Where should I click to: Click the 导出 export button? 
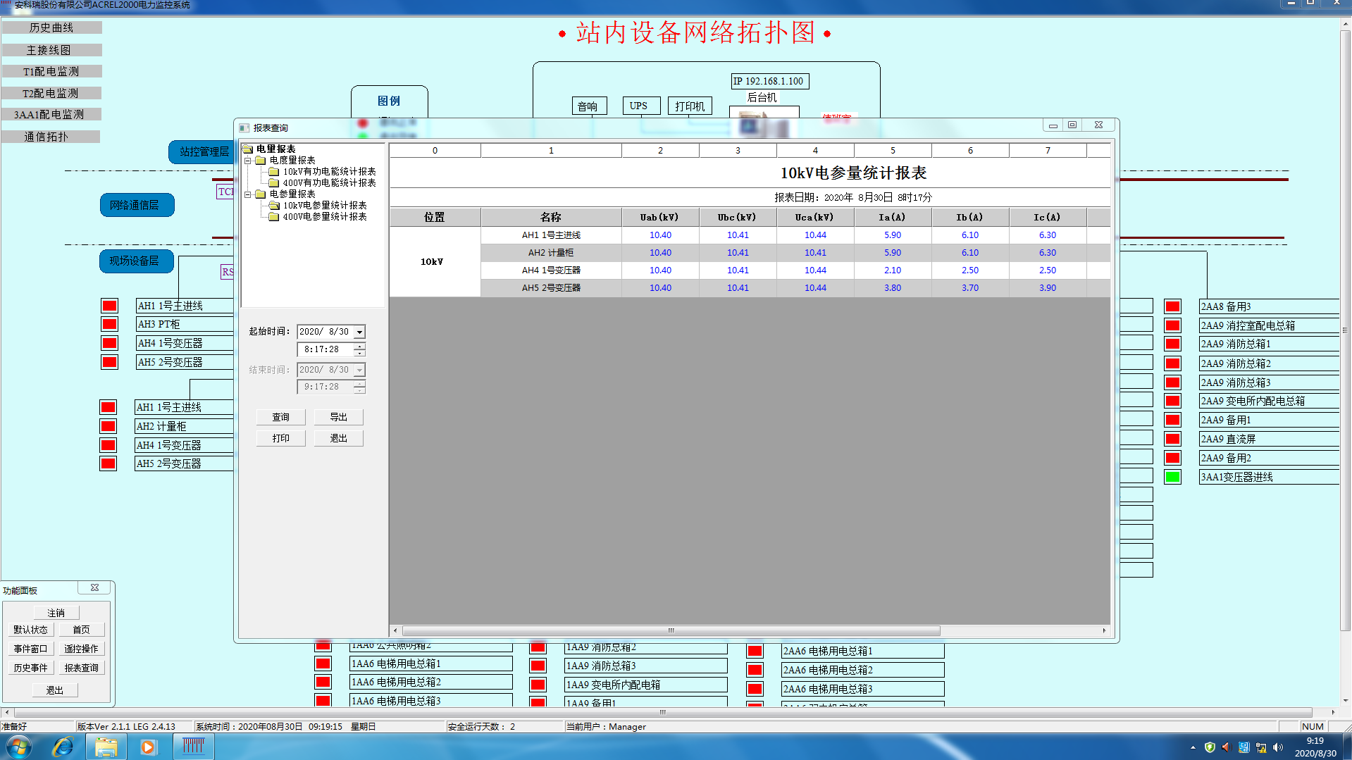coord(338,417)
